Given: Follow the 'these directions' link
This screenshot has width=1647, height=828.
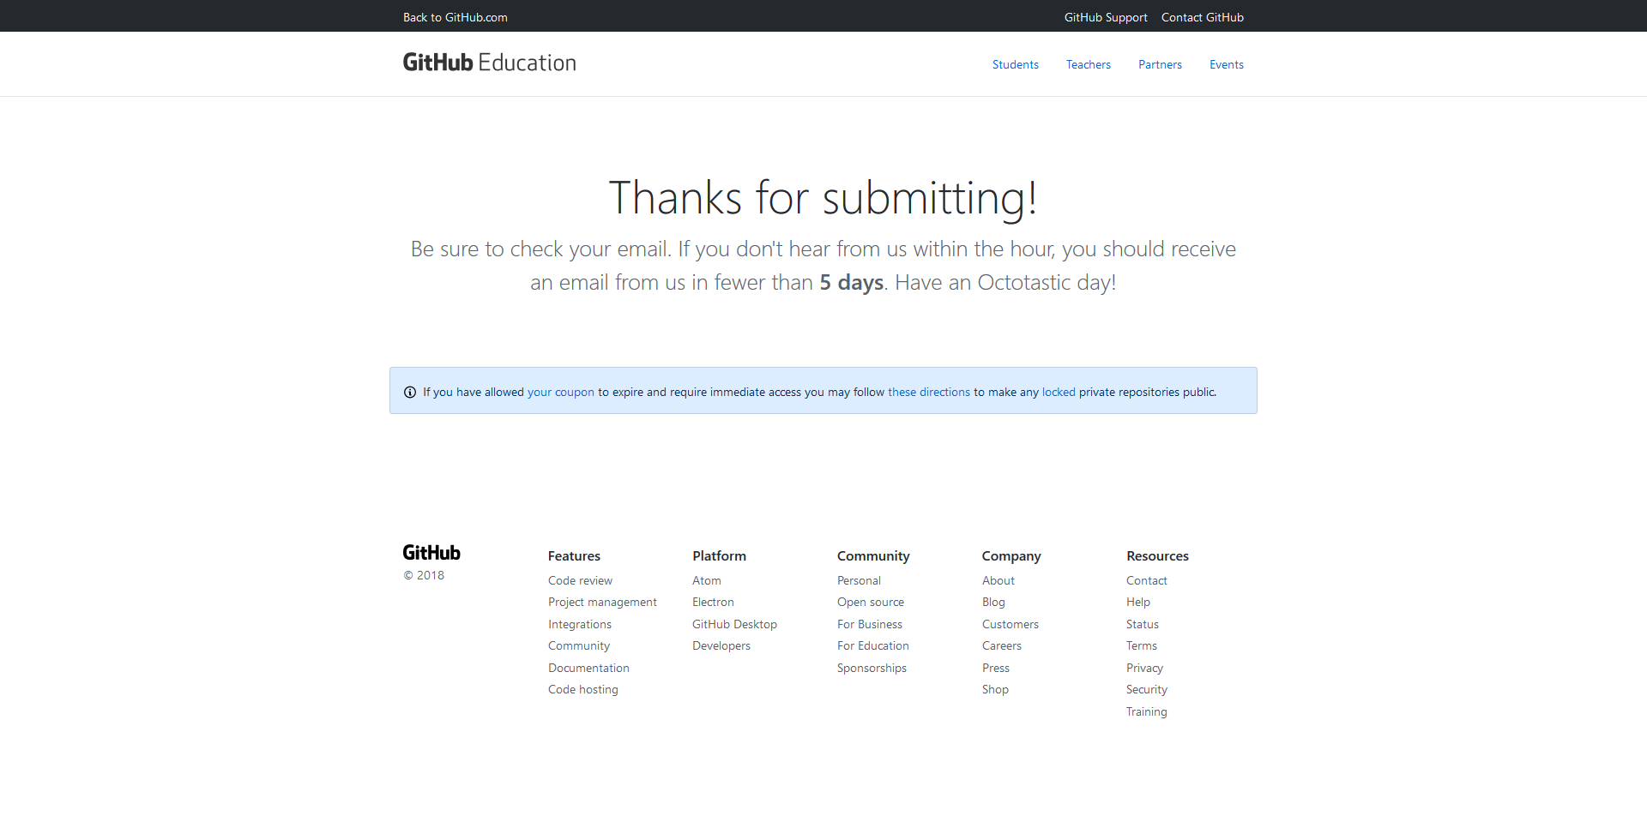Looking at the screenshot, I should pyautogui.click(x=929, y=392).
